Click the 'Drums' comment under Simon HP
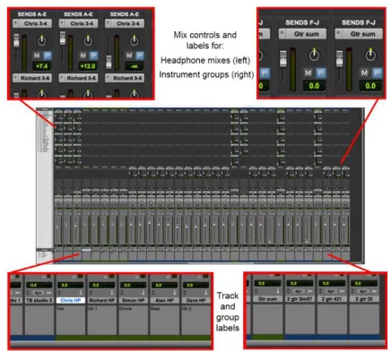391x351 pixels. (x=126, y=309)
